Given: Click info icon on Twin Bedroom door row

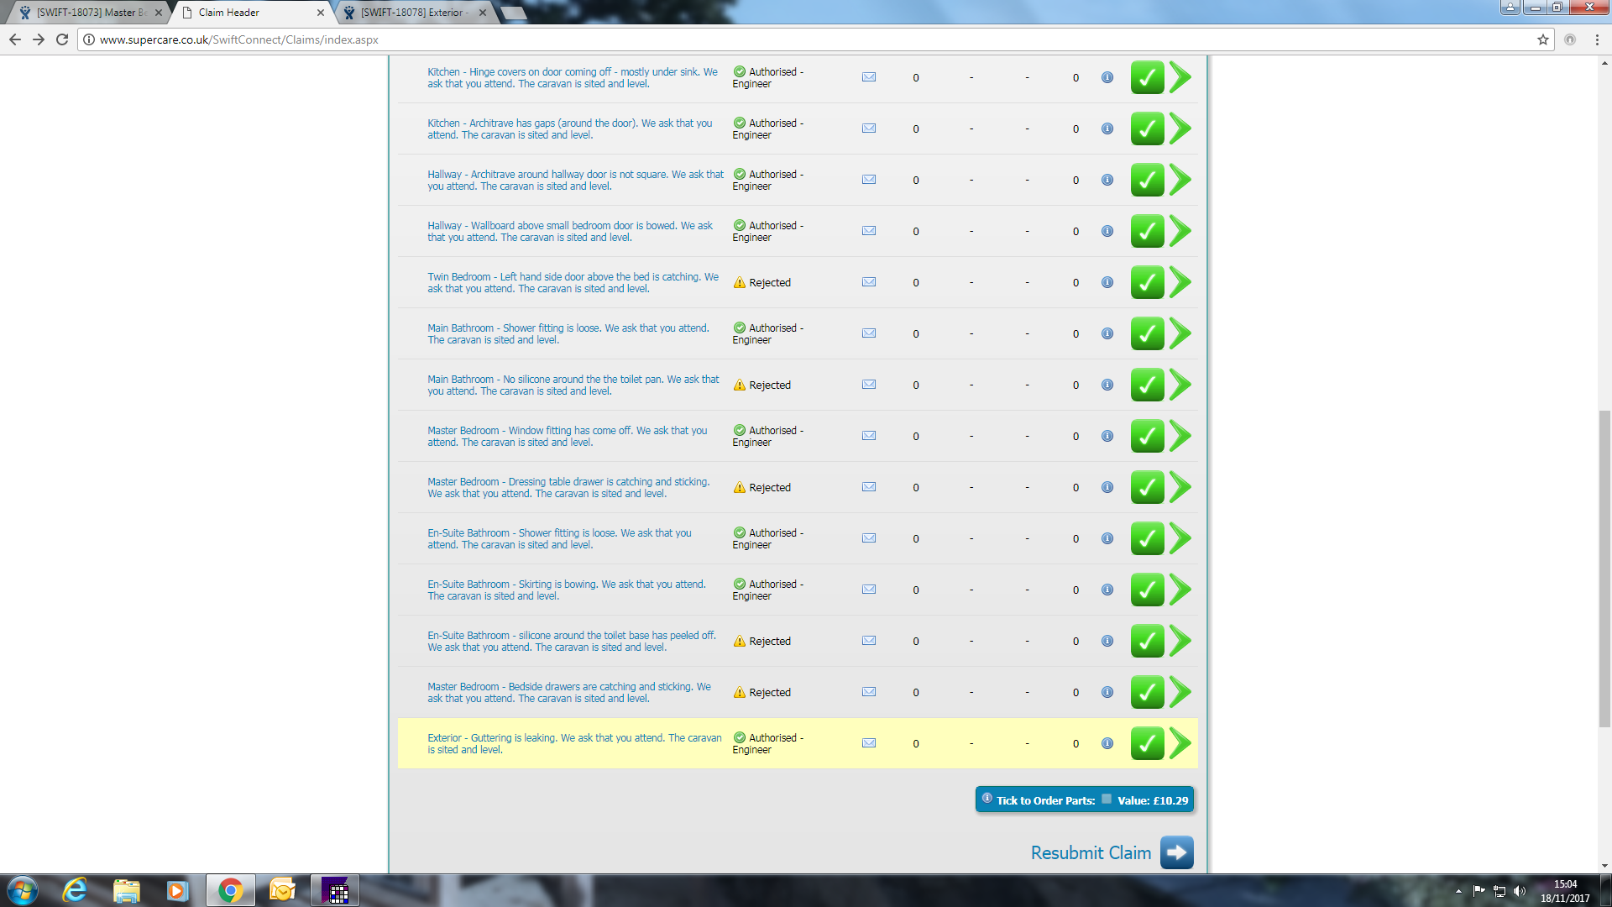Looking at the screenshot, I should click(x=1107, y=282).
